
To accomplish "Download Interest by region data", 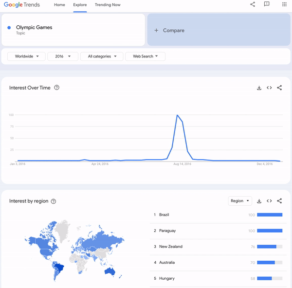I will [259, 201].
